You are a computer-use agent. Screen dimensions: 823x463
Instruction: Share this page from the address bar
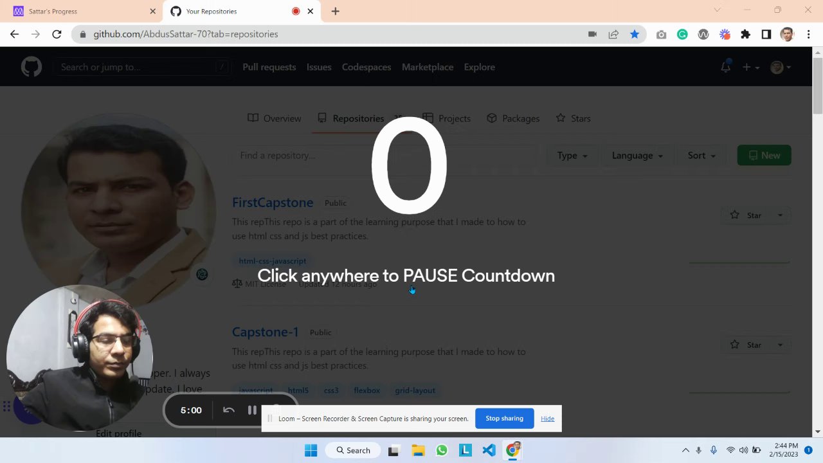(x=613, y=34)
